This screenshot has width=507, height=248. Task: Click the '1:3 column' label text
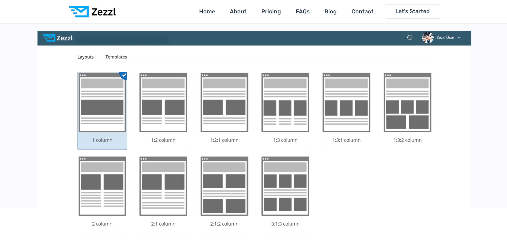pyautogui.click(x=286, y=140)
